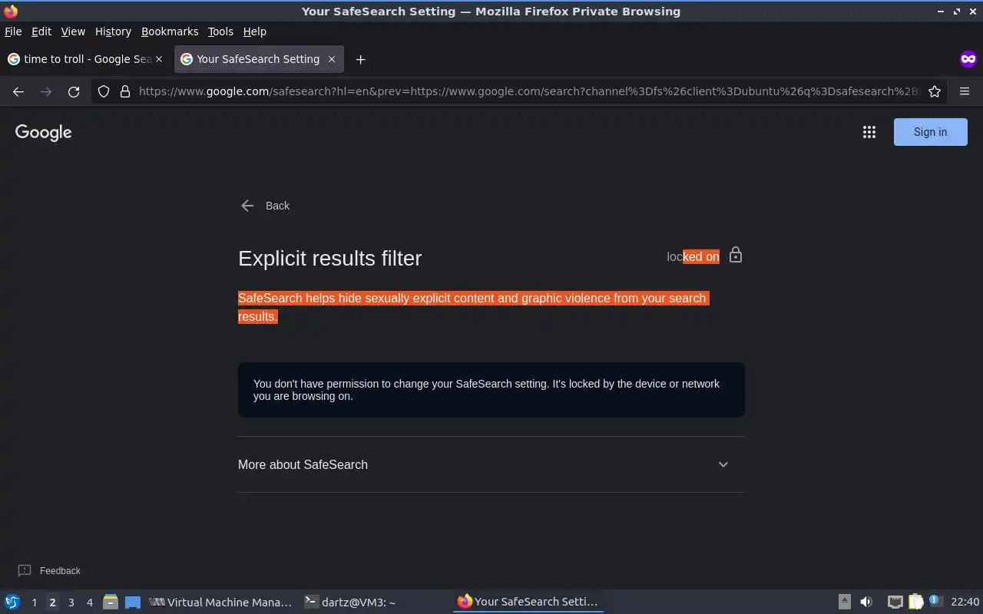Go forward one page in Firefox
Viewport: 983px width, 614px height.
(x=46, y=91)
